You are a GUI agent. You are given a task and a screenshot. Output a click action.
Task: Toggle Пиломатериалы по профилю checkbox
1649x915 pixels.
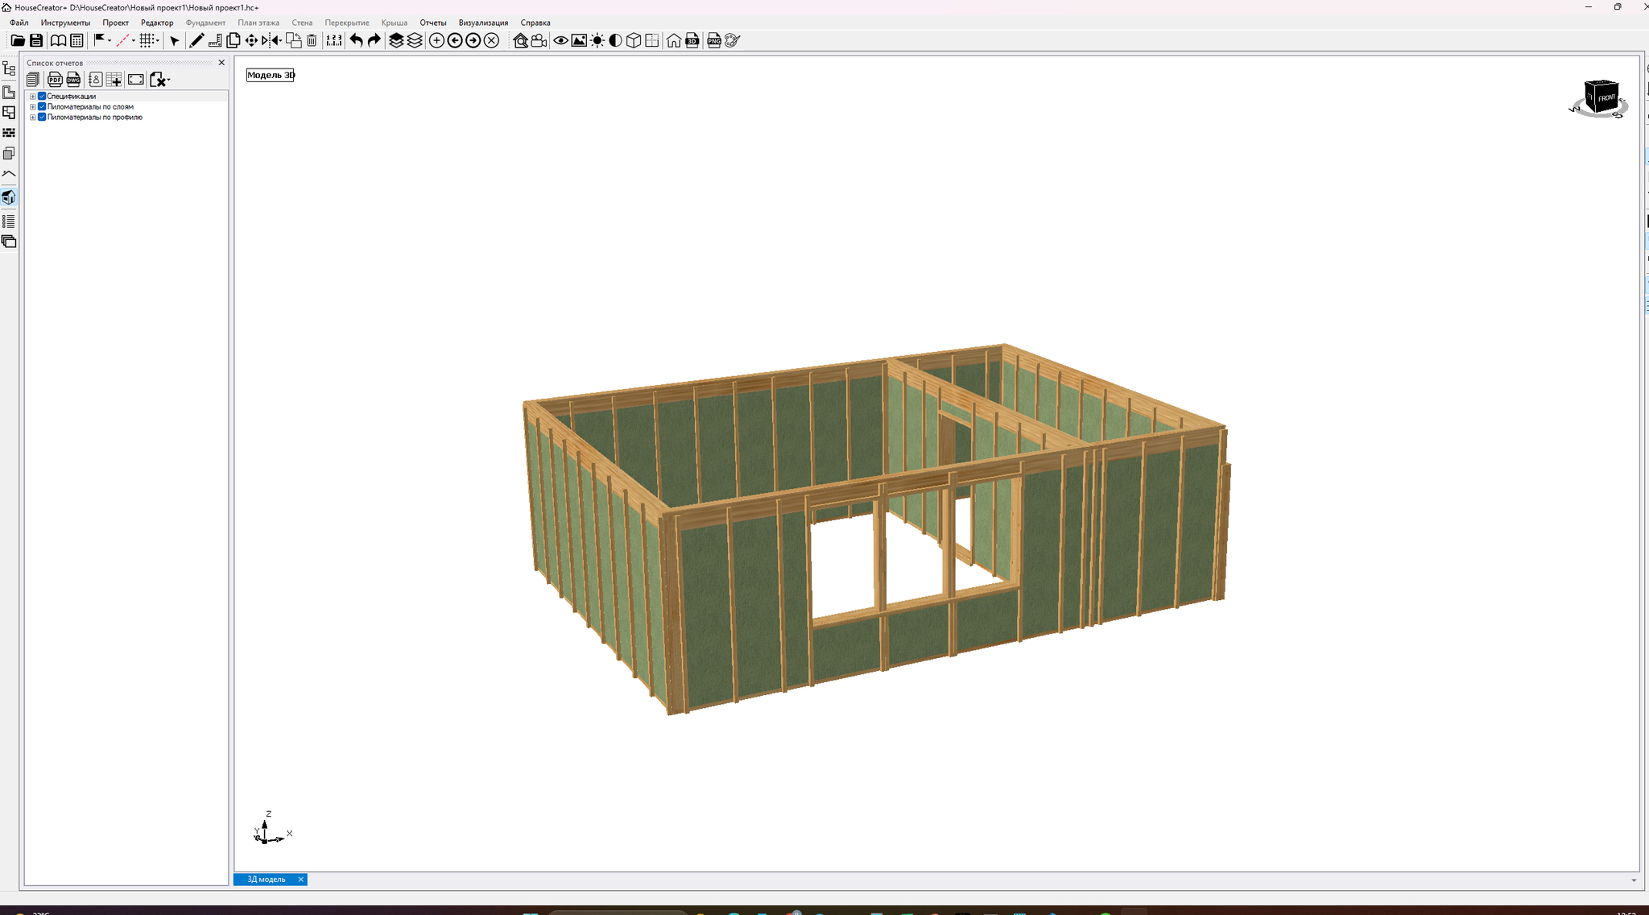click(42, 117)
